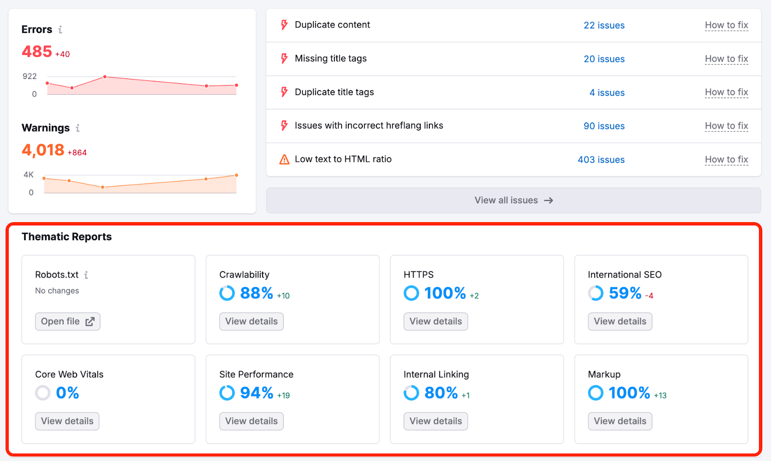
Task: Open the 403 issues link
Action: tap(601, 159)
